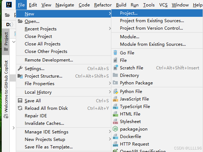Click the Reload All from Disk icon
The width and height of the screenshot is (203, 152).
[x=20, y=108]
